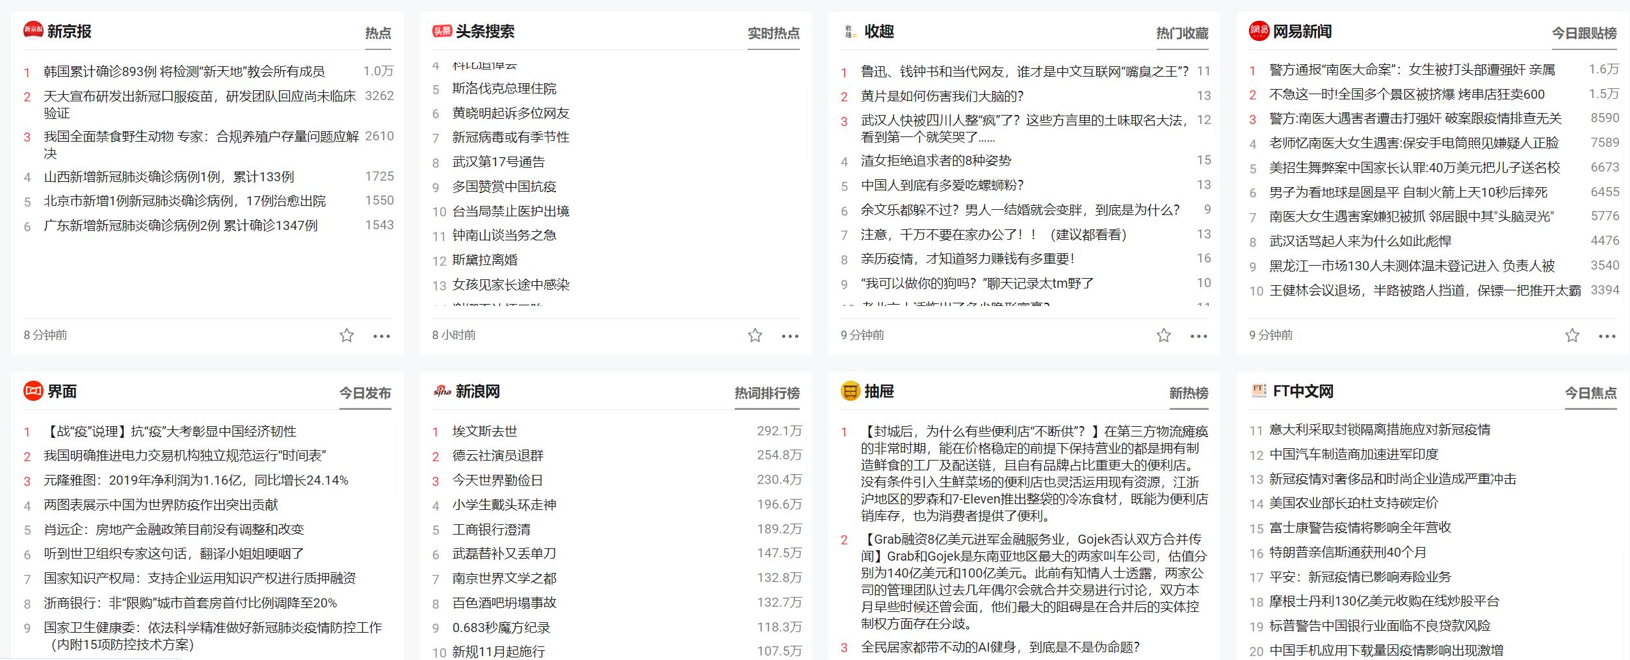Select the 今日焦点 tab of FT中文网
1630x660 pixels.
1590,393
